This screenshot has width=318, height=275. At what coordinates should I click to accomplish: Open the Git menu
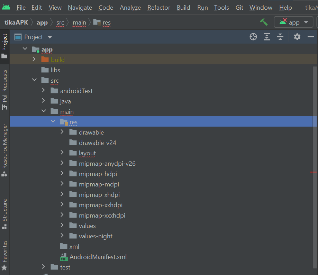pyautogui.click(x=239, y=7)
